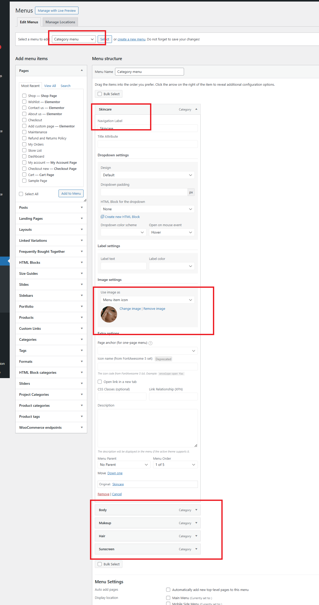Enable Open link in a new tab
Screen dimensions: 319x605
100,382
